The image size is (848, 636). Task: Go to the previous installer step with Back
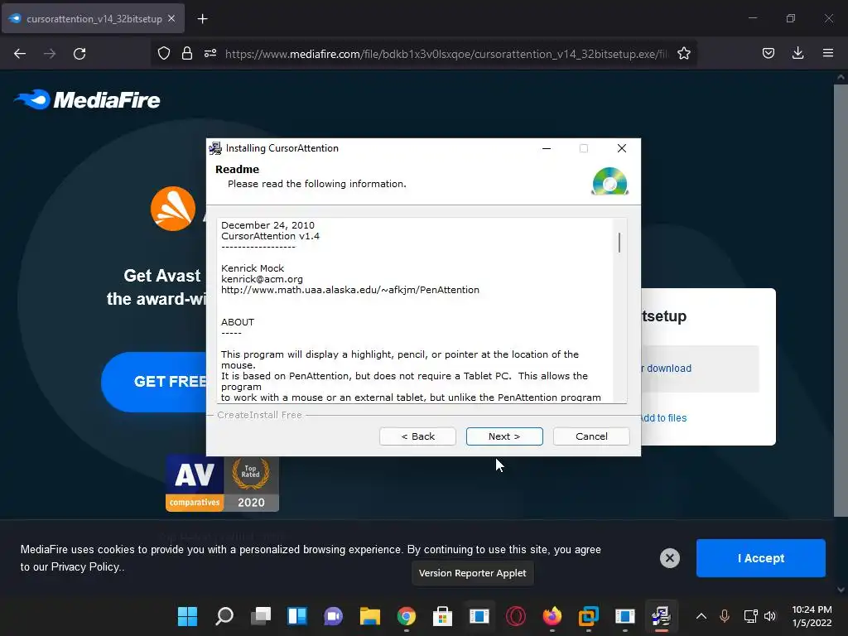tap(417, 436)
